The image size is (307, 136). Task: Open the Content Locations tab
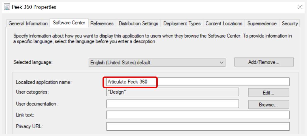(224, 24)
